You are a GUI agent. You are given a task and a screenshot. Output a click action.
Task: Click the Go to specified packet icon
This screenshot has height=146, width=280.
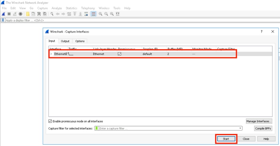point(69,14)
